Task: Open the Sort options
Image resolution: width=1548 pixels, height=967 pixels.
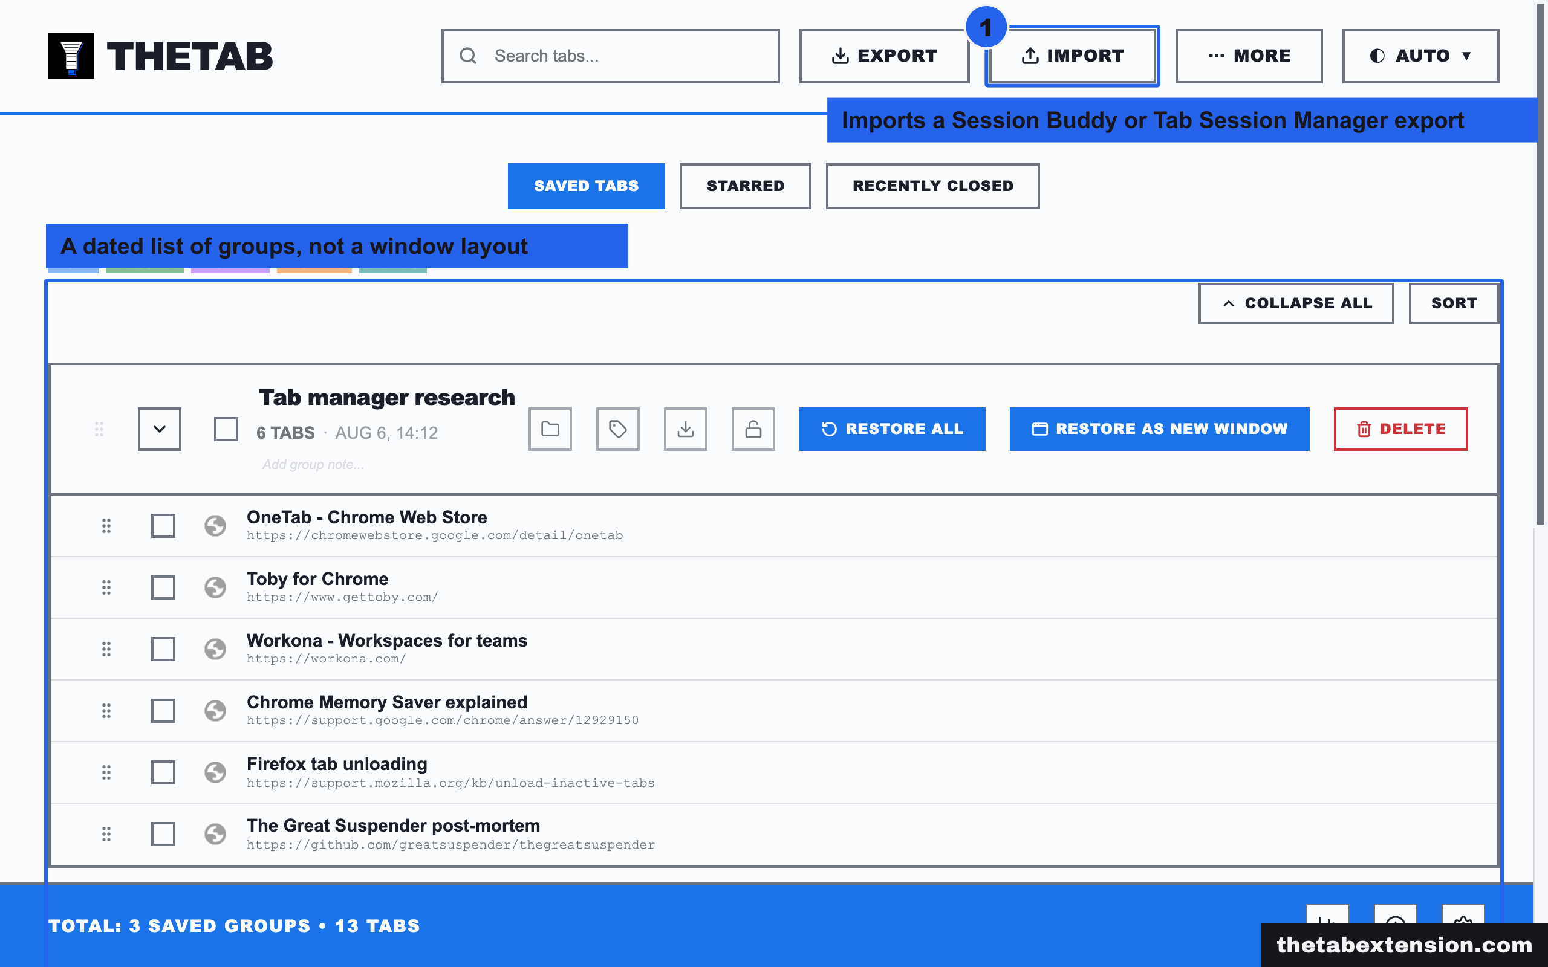Action: (x=1453, y=303)
